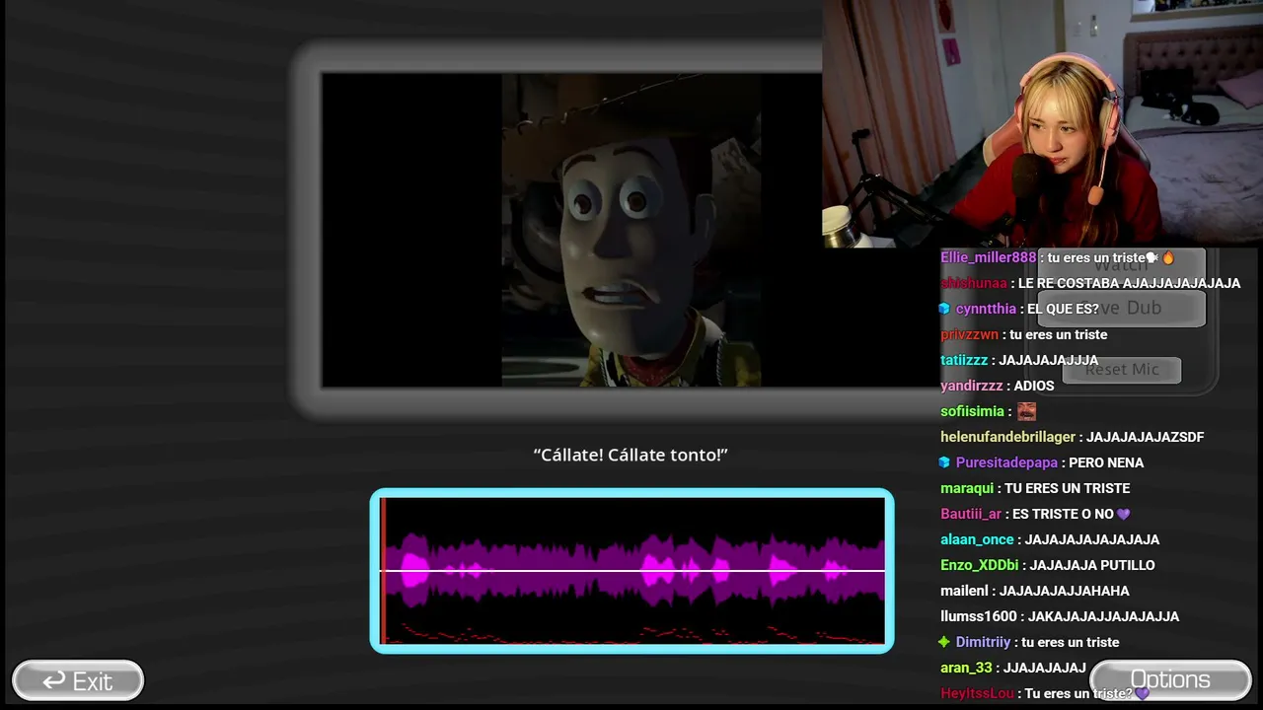
Task: Click the subtitle "Cállate! Cállate tonto!"
Action: pos(631,455)
